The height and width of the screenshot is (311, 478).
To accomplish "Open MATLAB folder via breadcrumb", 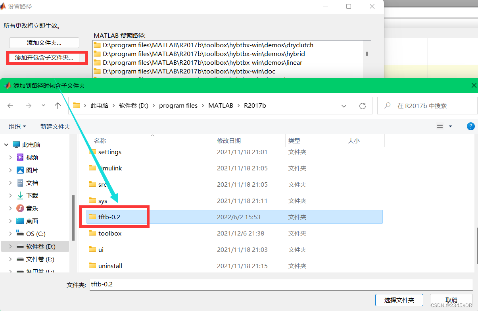I will [221, 105].
